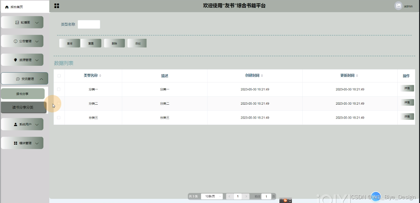This screenshot has width=420, height=203.
Task: Click 更新时间 value in row 分类三
Action: click(x=350, y=118)
